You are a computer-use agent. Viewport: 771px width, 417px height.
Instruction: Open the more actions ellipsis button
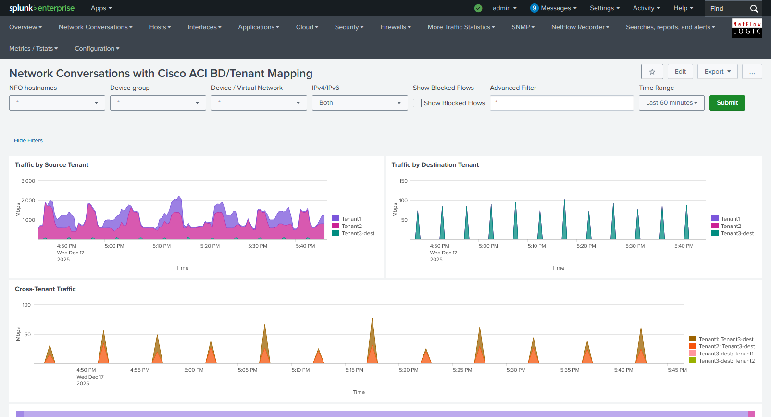click(x=752, y=72)
